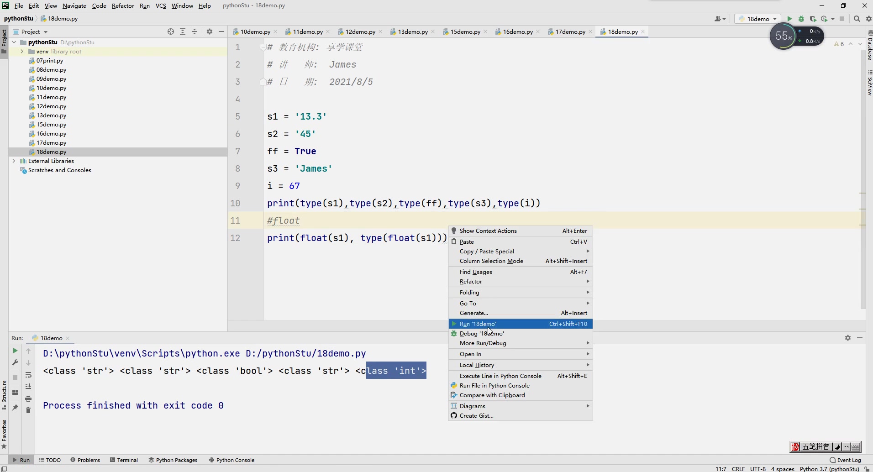Expand the venv folder in the project tree
This screenshot has width=873, height=472.
pos(22,52)
